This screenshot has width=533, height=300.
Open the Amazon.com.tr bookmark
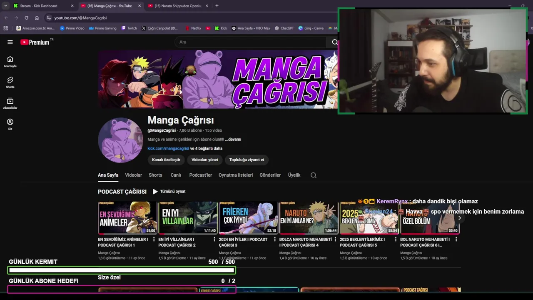click(x=35, y=28)
